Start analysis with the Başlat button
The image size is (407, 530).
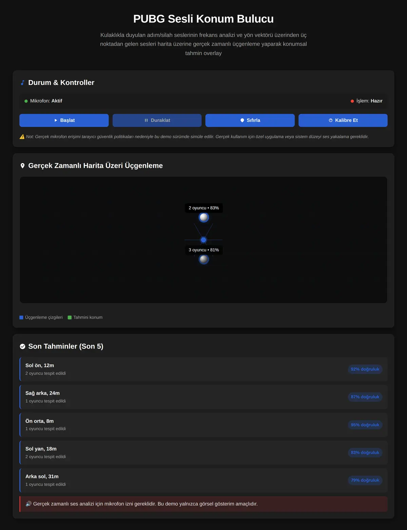(x=64, y=120)
